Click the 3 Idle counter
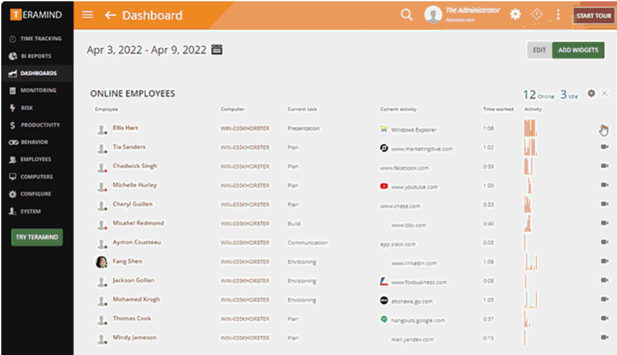This screenshot has height=355, width=617. (569, 95)
